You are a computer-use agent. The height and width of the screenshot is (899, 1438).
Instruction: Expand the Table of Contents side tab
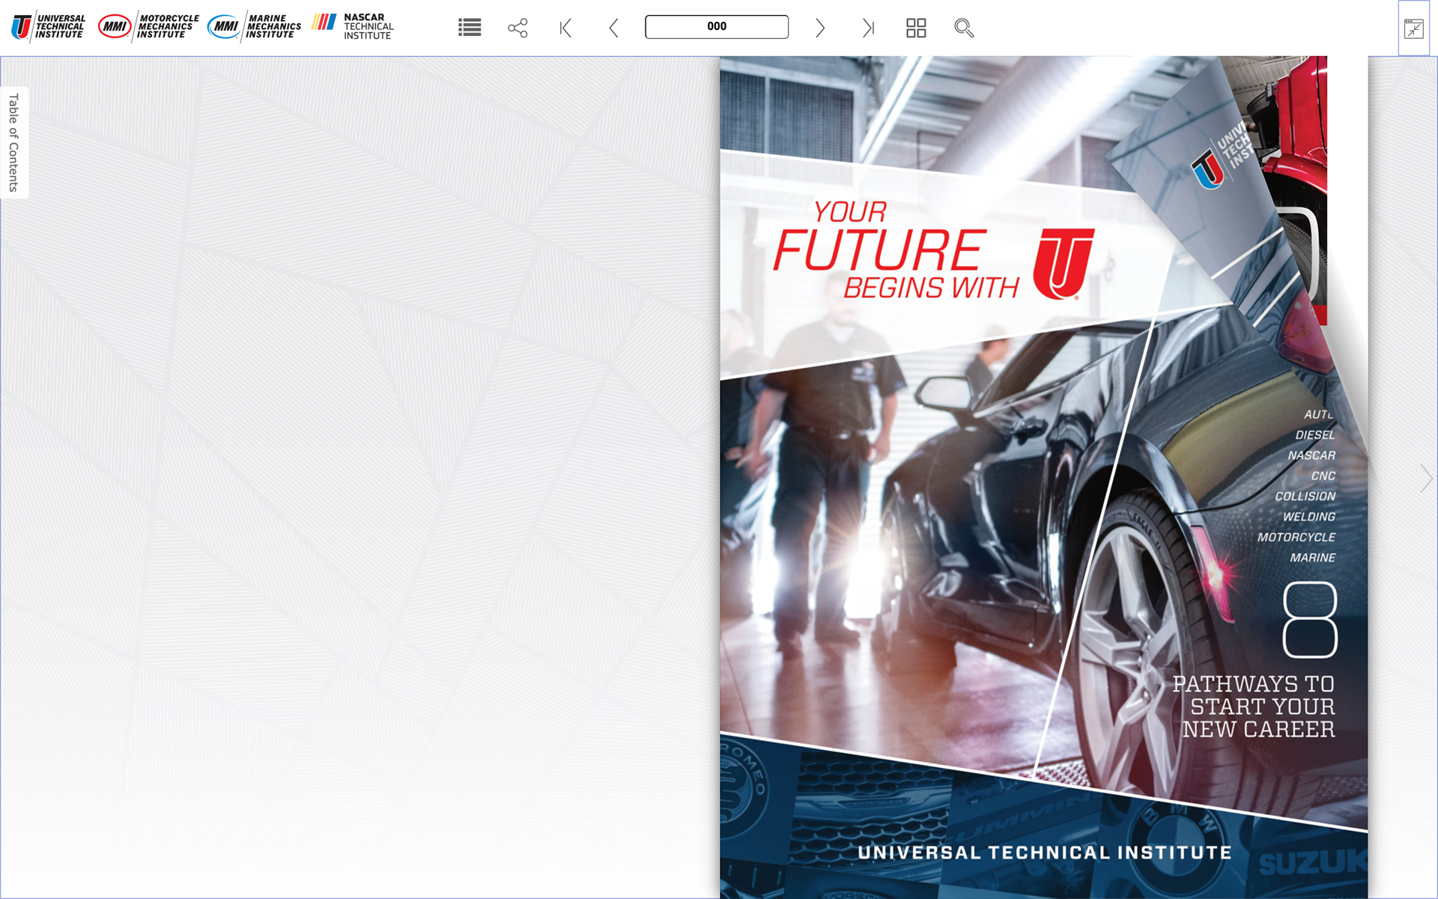13,142
